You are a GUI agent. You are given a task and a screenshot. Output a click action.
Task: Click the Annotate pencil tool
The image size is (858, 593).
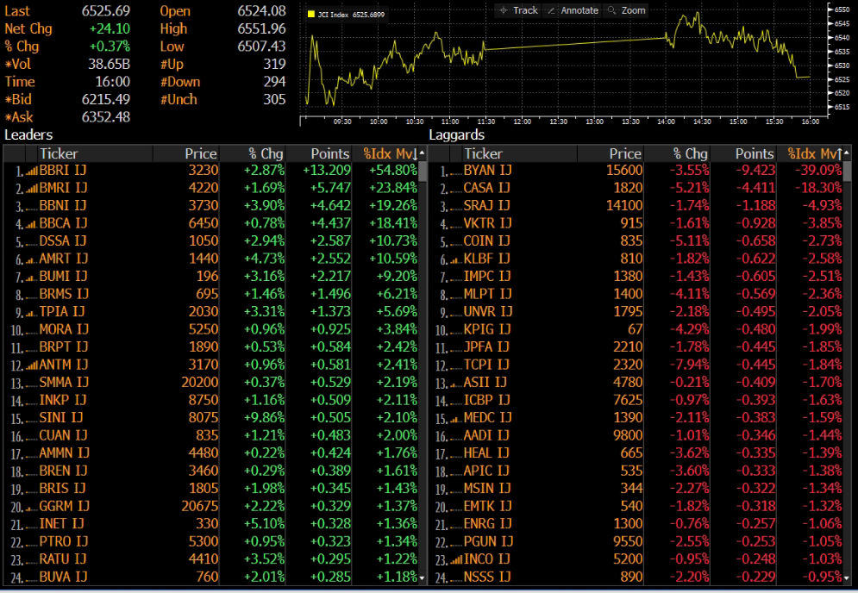(x=573, y=10)
